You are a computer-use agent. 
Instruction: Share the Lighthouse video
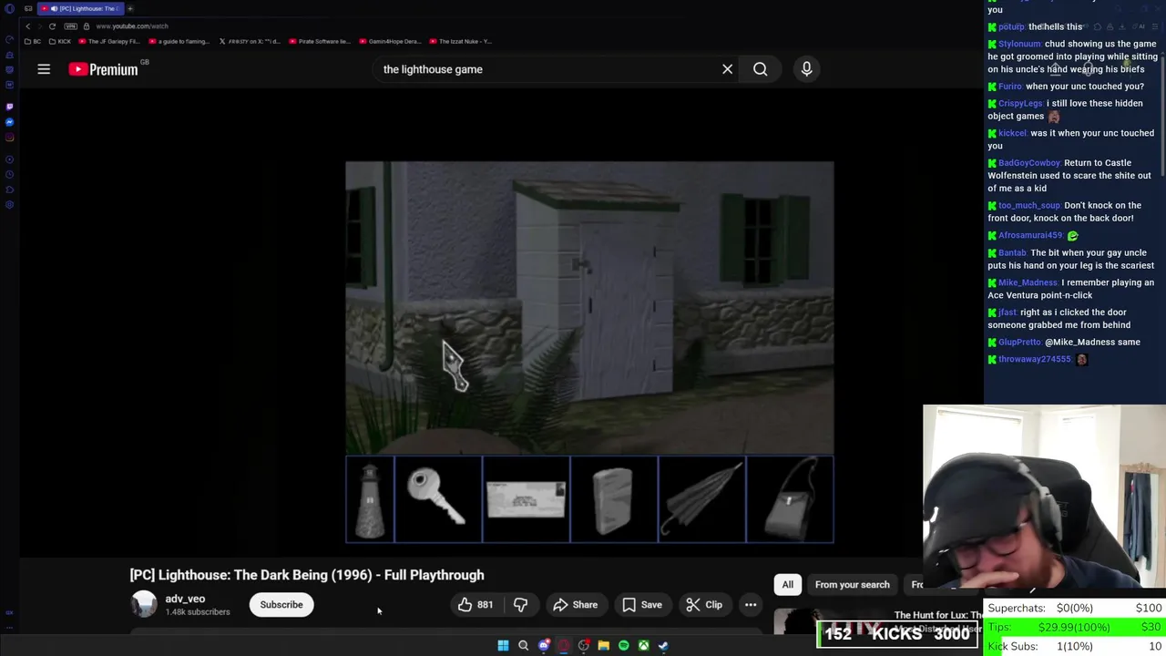point(575,605)
